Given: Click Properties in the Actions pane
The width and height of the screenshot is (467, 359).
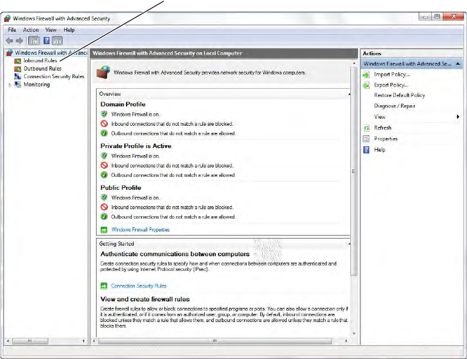Looking at the screenshot, I should click(386, 139).
